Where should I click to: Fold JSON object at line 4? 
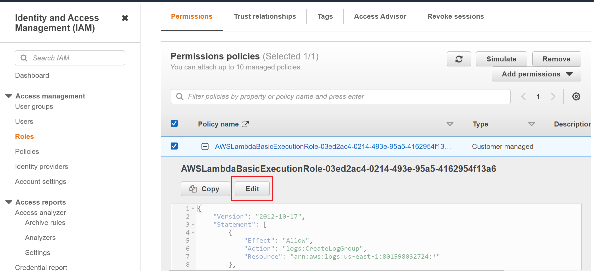193,233
